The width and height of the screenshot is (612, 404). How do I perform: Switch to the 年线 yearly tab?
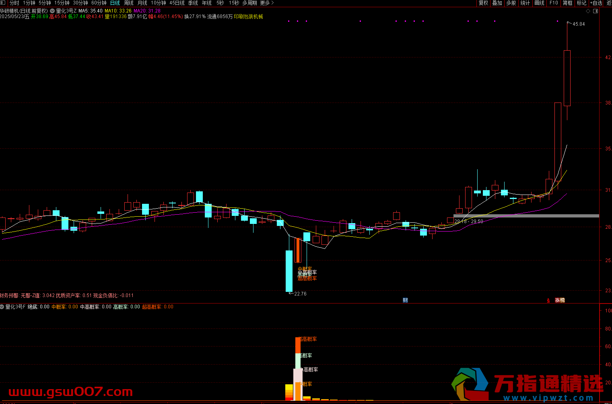(x=207, y=3)
